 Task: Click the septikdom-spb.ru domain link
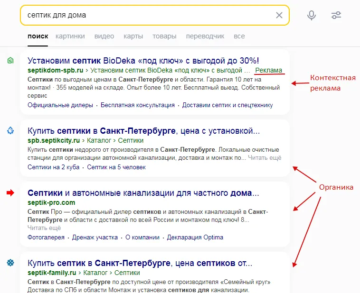(x=56, y=70)
